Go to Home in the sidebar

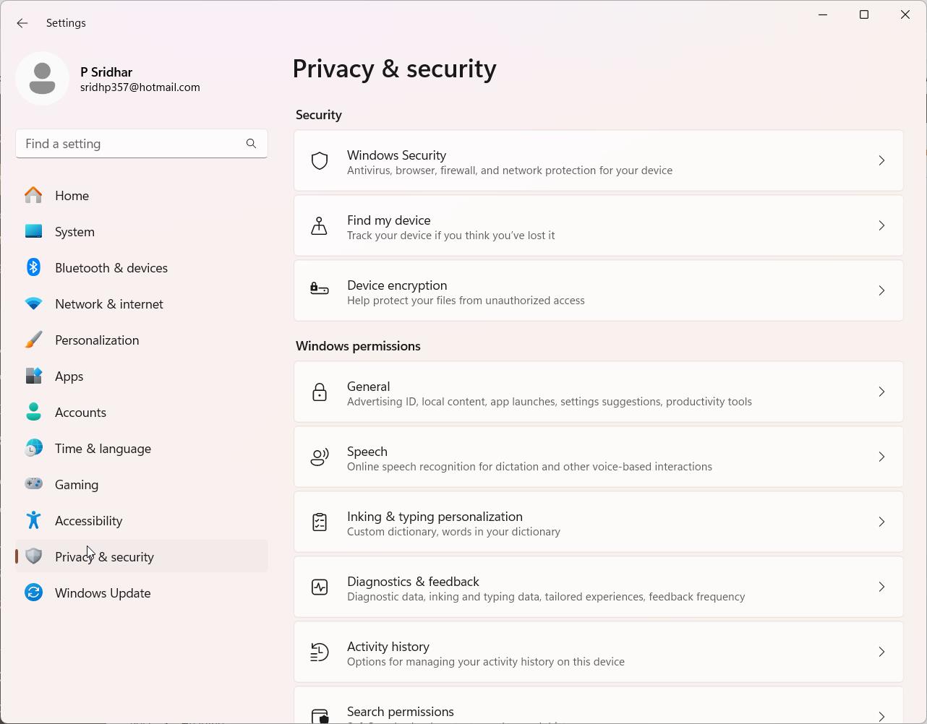tap(142, 195)
